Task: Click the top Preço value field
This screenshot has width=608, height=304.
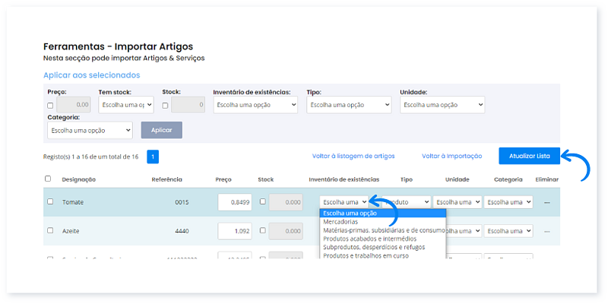Action: (74, 105)
